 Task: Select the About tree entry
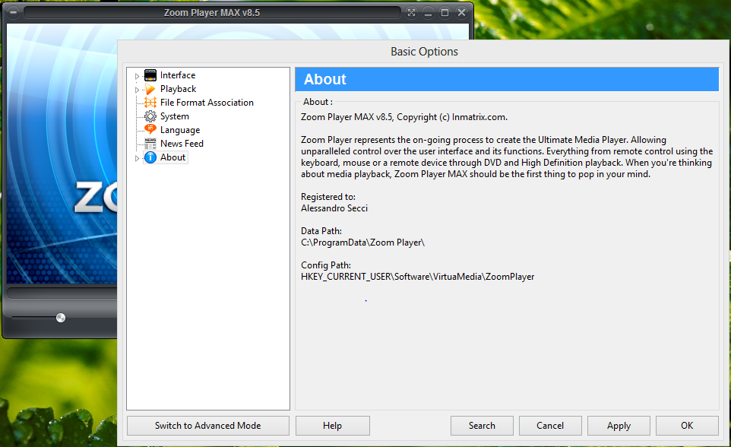tap(173, 157)
